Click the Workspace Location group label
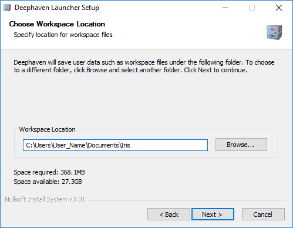Viewport: 293px width, 228px height. coord(47,129)
